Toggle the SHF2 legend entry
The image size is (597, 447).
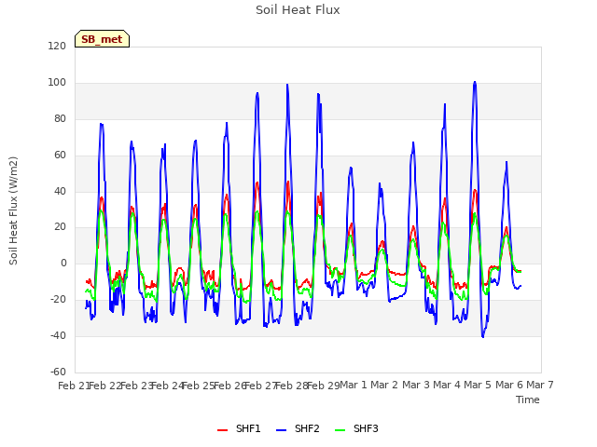pos(298,429)
